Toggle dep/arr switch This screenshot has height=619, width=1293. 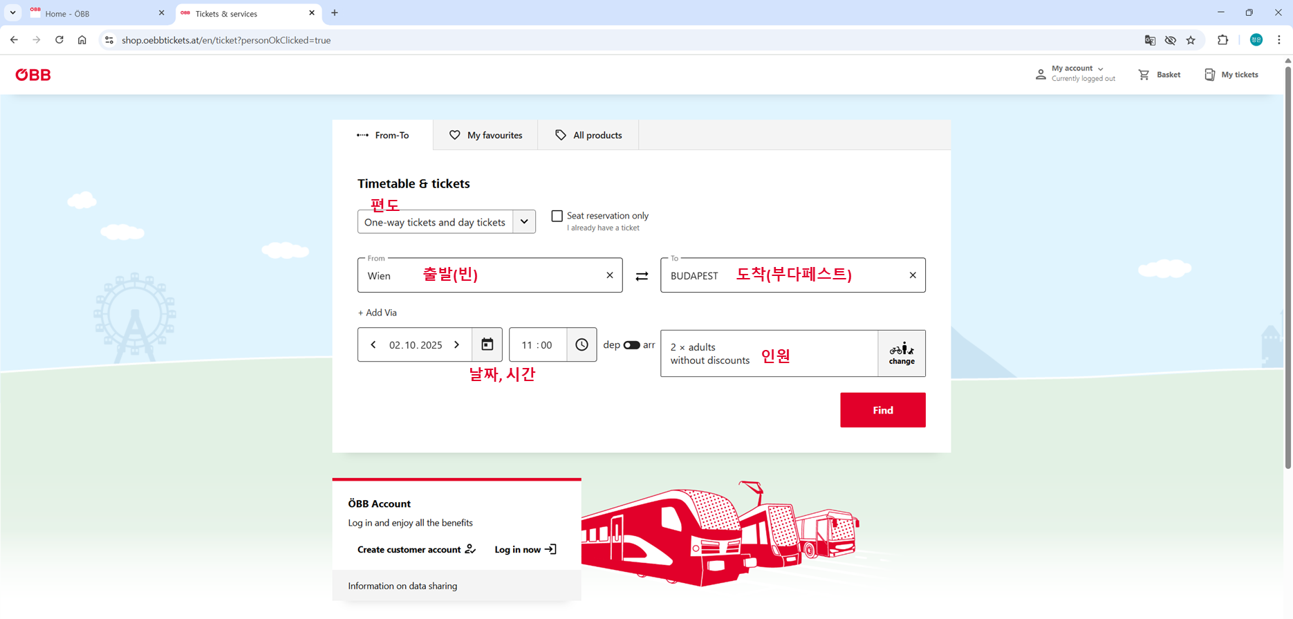[x=631, y=345]
